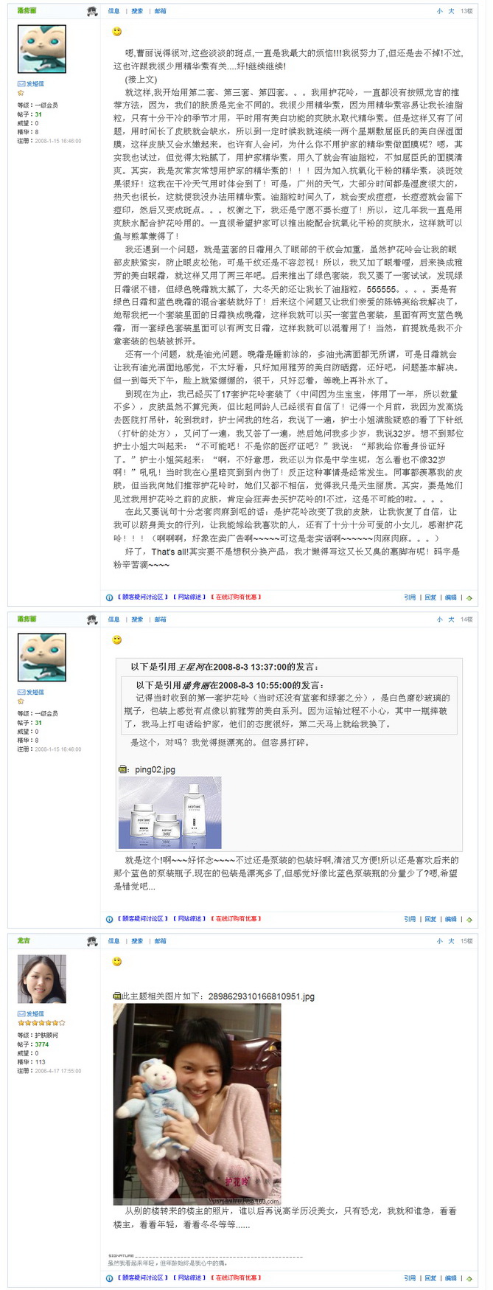The width and height of the screenshot is (493, 1290).
Task: Select the 大 font size option in 13楼 post
Action: click(451, 11)
